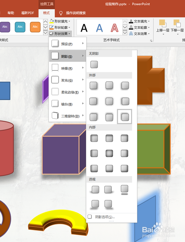185x242 pixels.
Task: Open the 下移一层 send backward dropdown arrow
Action: [178, 34]
